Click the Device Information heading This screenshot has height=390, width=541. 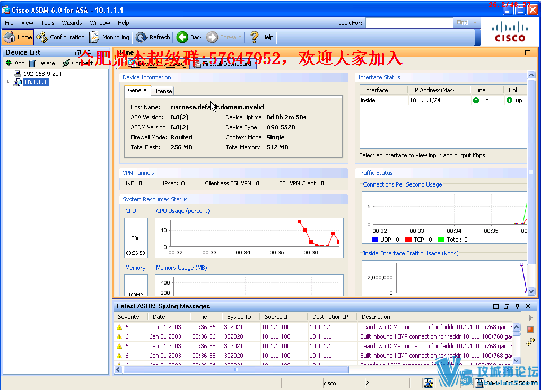(146, 77)
